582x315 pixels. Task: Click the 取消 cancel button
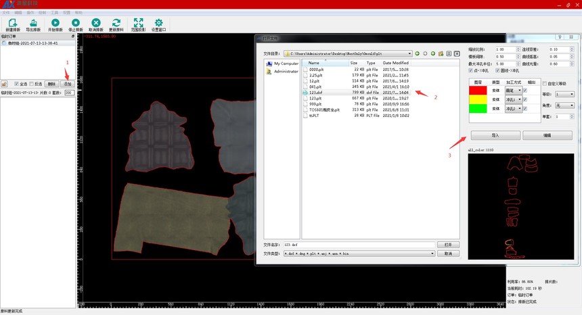(449, 254)
